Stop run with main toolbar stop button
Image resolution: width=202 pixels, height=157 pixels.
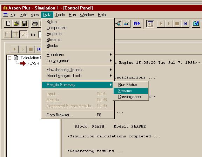tap(177, 24)
